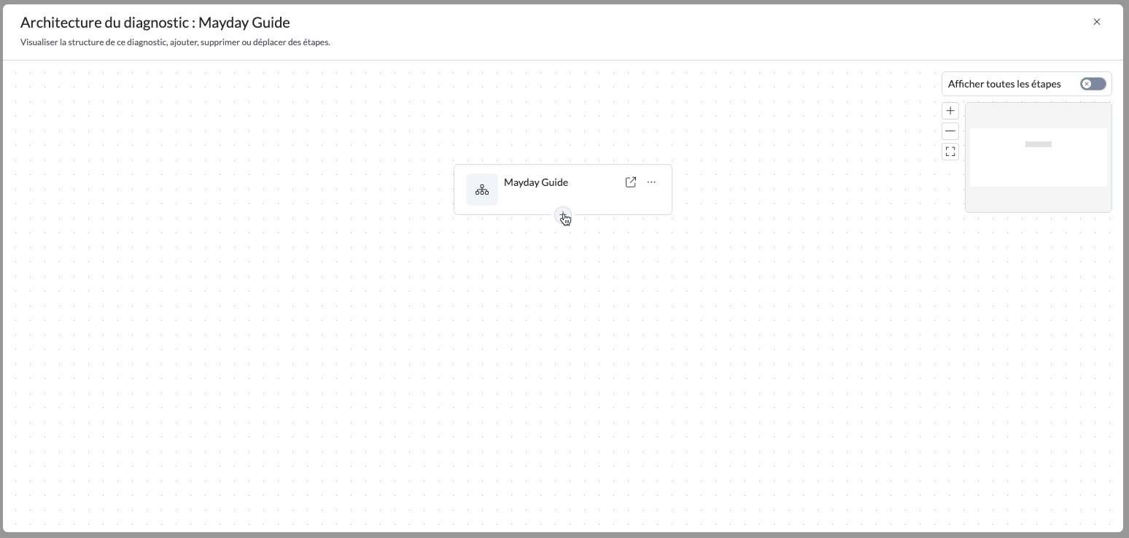
Task: Open the three-dot menu on Mayday Guide
Action: (x=651, y=182)
